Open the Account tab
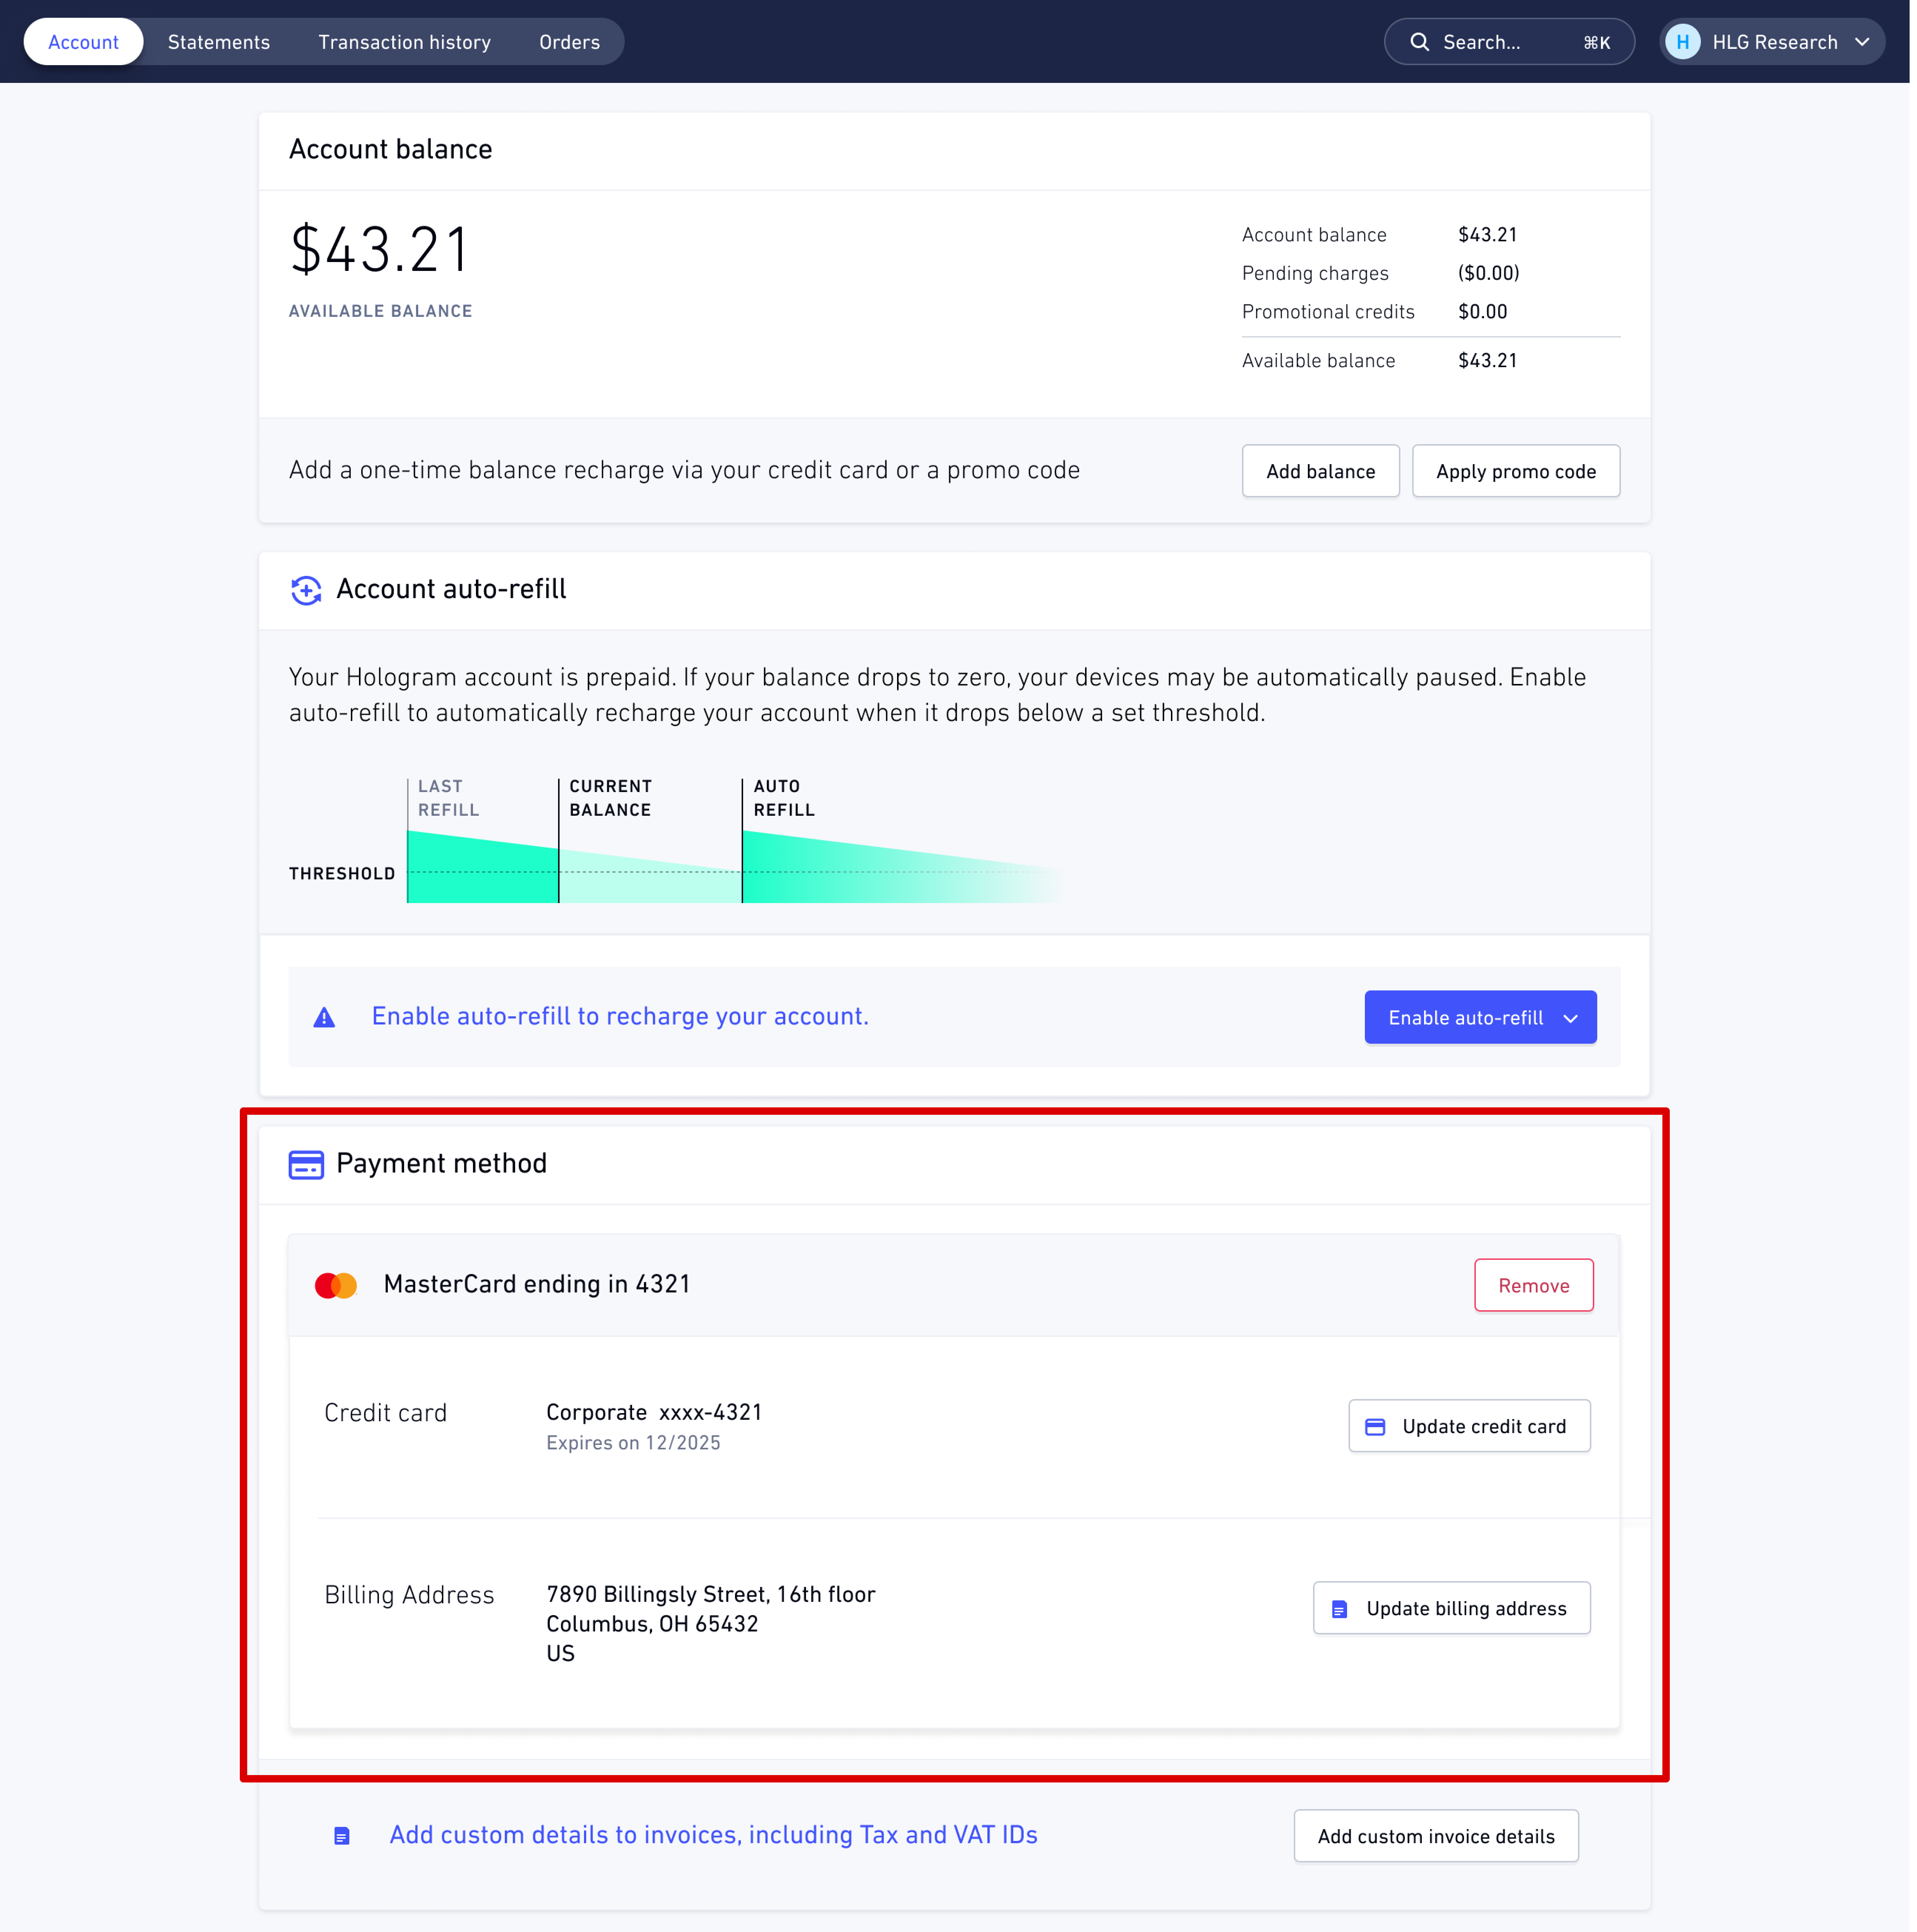Image resolution: width=1917 pixels, height=1932 pixels. coord(84,42)
